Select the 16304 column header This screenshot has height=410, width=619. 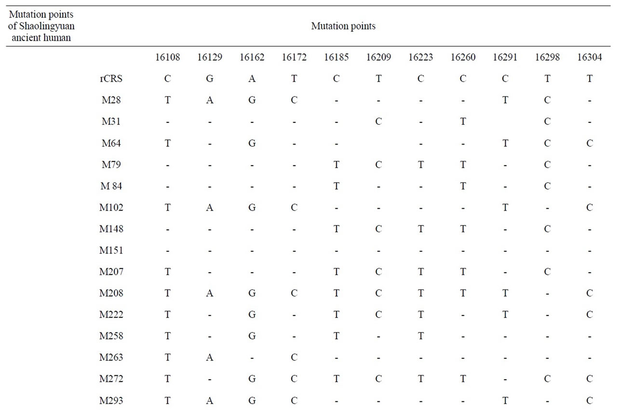pyautogui.click(x=589, y=58)
